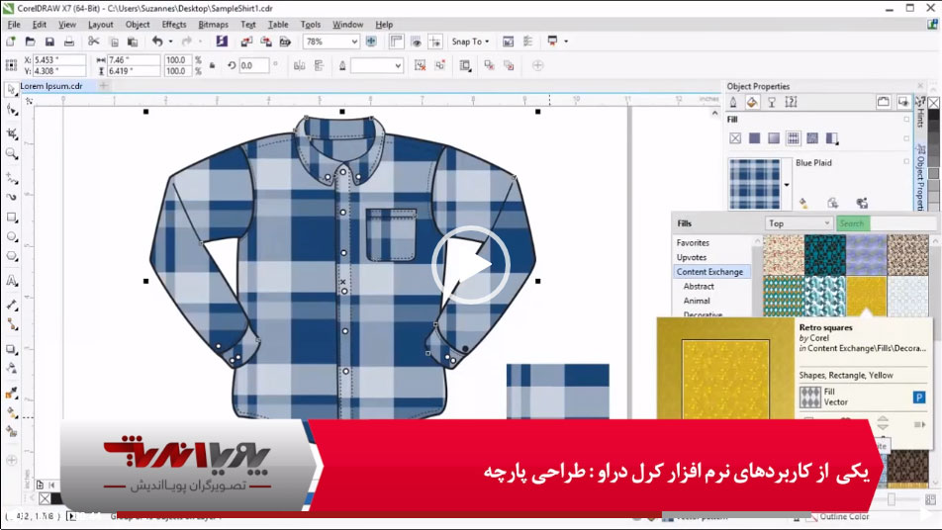The width and height of the screenshot is (942, 530).
Task: Select the Transparency tool in the toolbox
Action: [11, 369]
